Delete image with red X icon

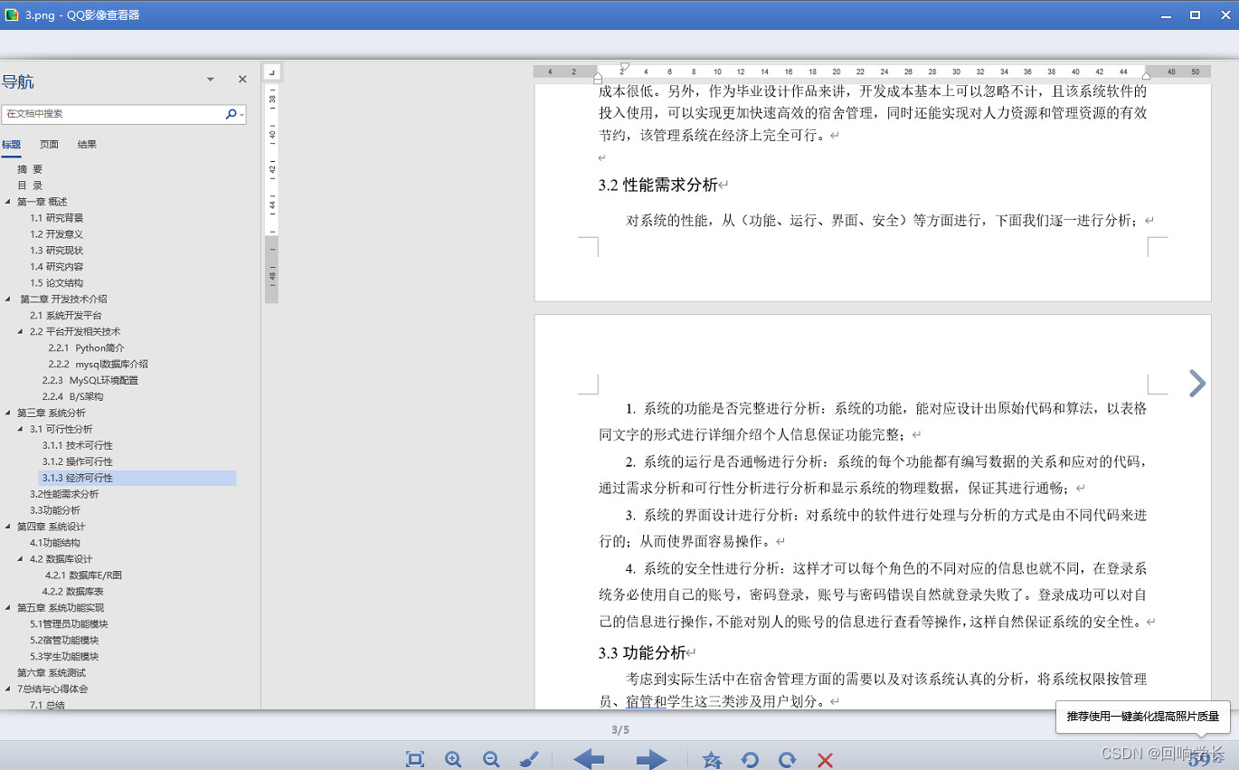pos(825,759)
